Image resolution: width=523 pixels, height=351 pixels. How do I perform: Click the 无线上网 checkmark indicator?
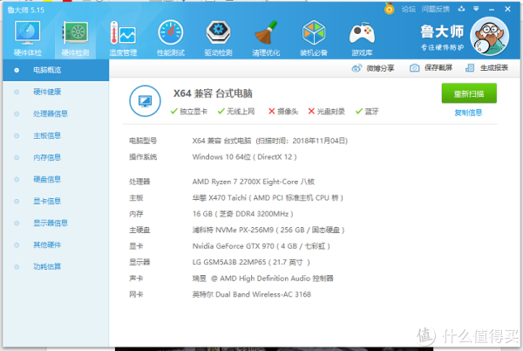point(236,111)
